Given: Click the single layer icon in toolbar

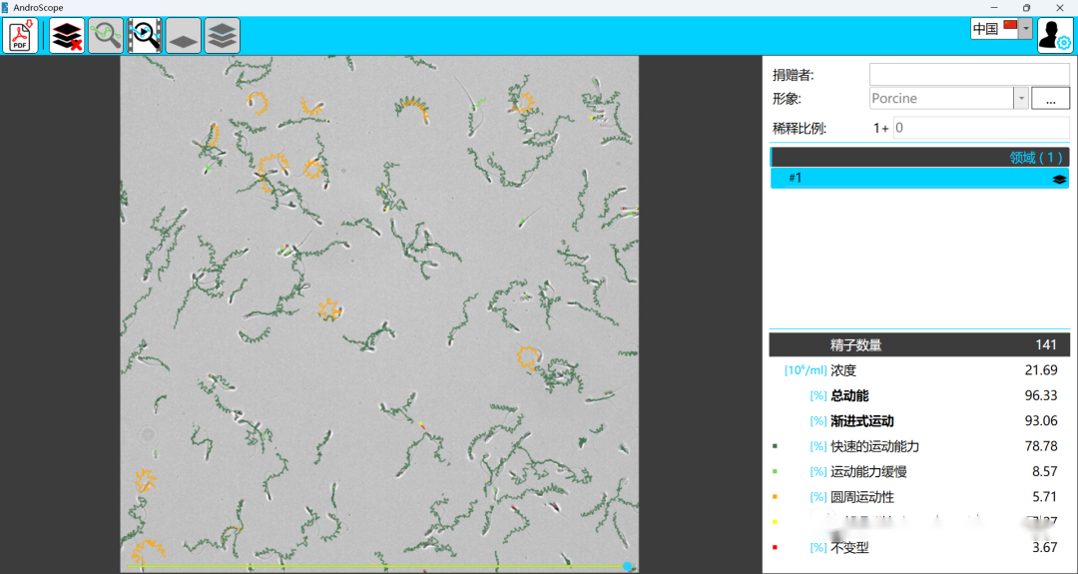Looking at the screenshot, I should coord(184,36).
